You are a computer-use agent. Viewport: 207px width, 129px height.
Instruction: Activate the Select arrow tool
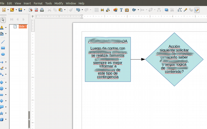click(3, 20)
